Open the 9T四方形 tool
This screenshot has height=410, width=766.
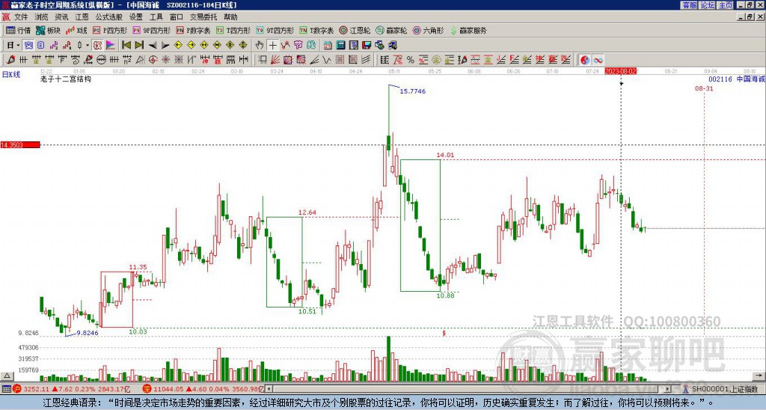(275, 30)
